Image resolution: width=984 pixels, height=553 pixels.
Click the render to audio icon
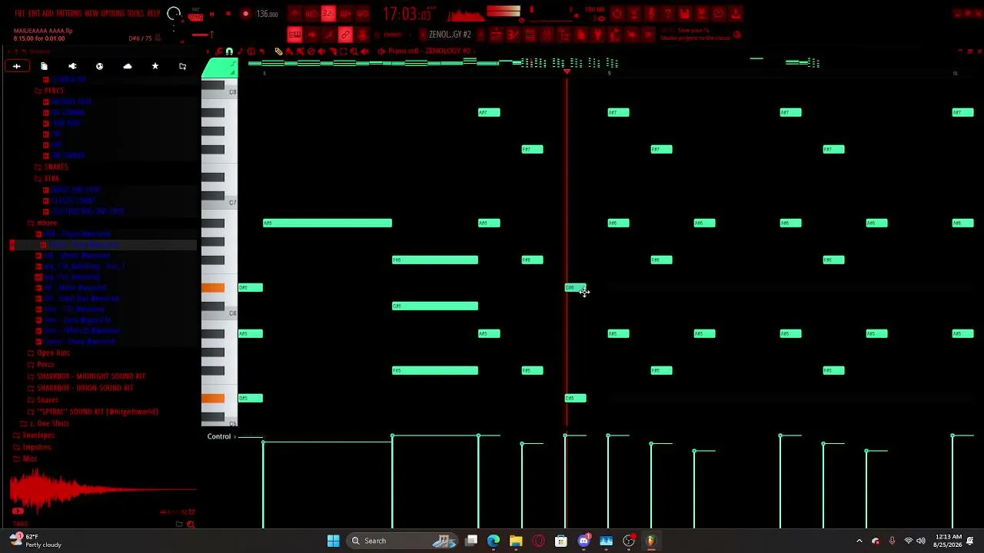pyautogui.click(x=702, y=14)
